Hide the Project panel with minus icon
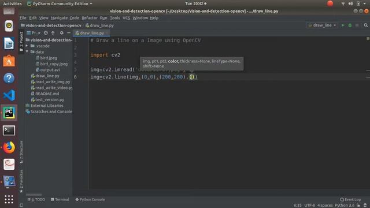This screenshot has width=370, height=208. (x=69, y=33)
